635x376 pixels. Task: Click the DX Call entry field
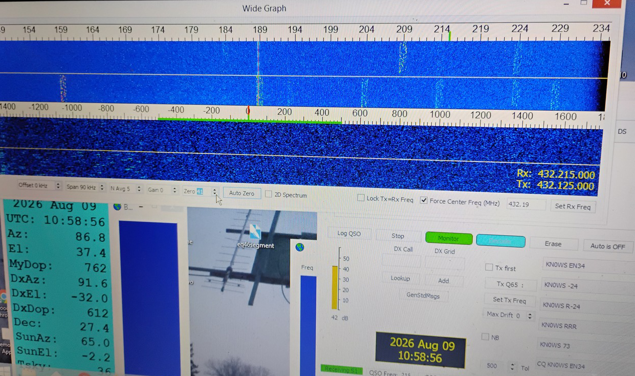tap(401, 261)
